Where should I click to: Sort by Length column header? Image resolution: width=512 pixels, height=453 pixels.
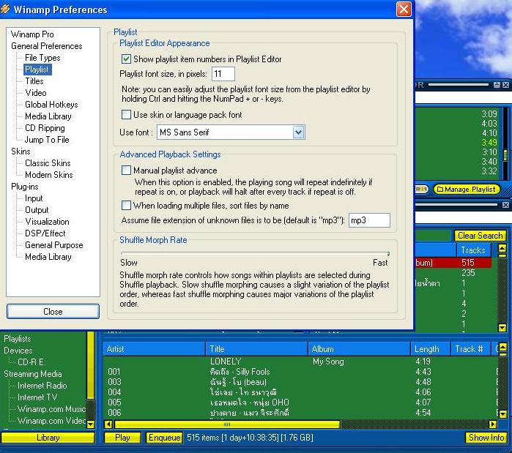coord(431,349)
